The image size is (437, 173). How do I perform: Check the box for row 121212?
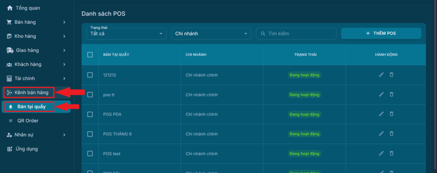90,75
